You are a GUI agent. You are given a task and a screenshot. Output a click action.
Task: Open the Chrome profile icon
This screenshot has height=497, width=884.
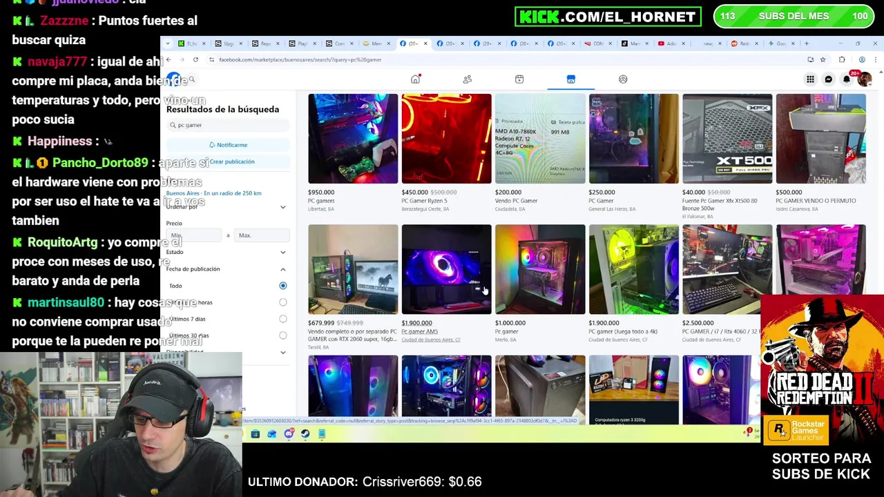click(x=862, y=59)
